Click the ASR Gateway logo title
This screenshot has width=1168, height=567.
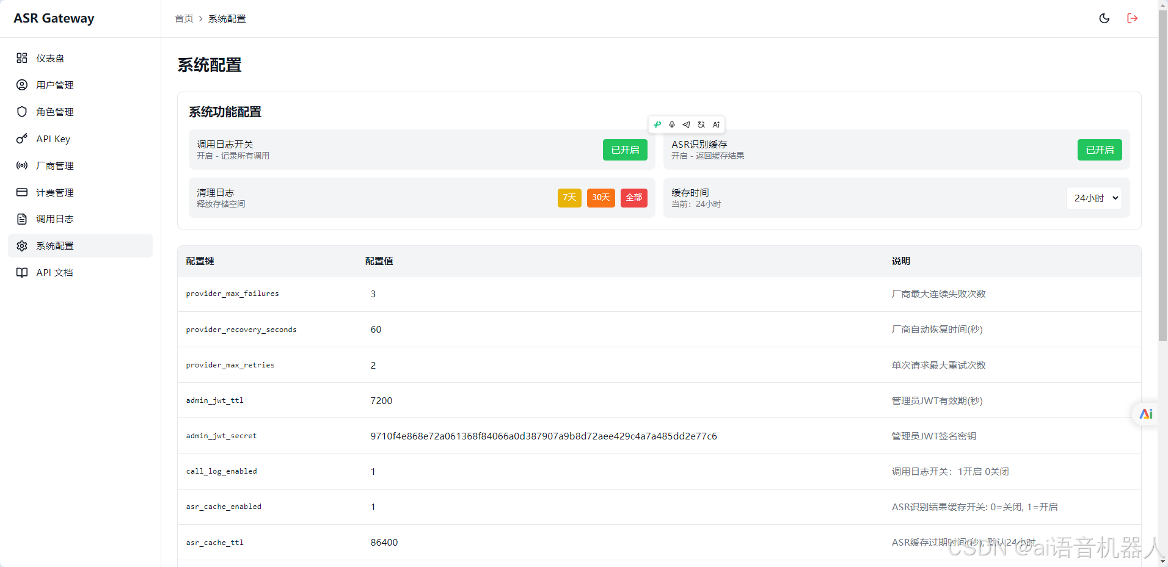point(54,18)
